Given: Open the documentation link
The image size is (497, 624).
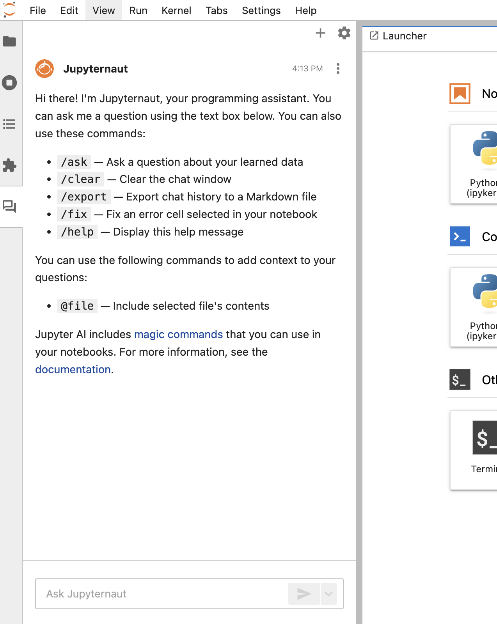Looking at the screenshot, I should [73, 370].
